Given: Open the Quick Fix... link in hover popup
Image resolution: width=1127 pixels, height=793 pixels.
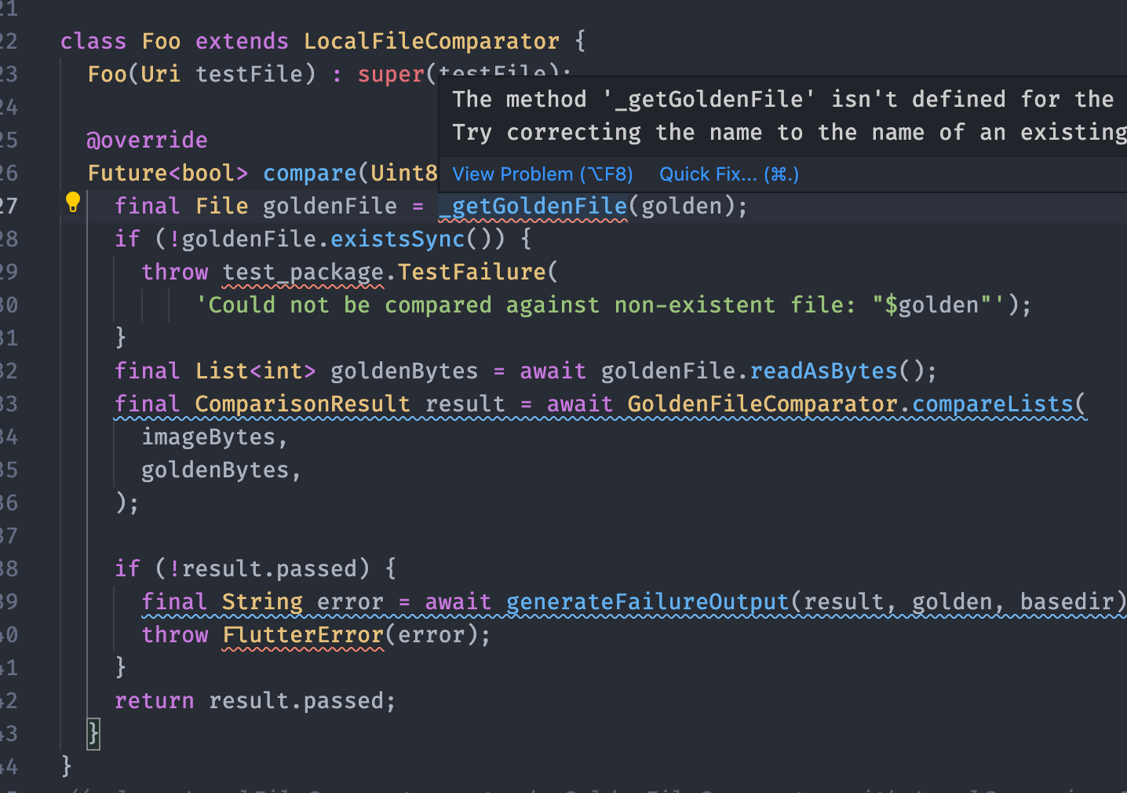Looking at the screenshot, I should click(729, 174).
